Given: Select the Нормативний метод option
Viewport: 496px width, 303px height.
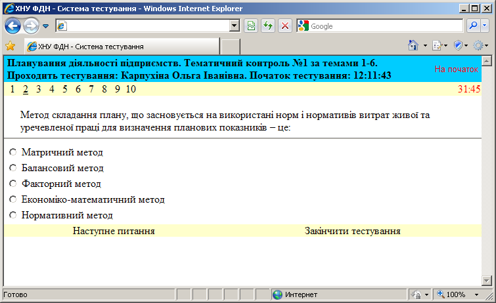Looking at the screenshot, I should 12,215.
